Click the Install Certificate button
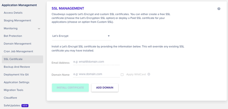Viewport: 228px width, 109px height. point(70,88)
